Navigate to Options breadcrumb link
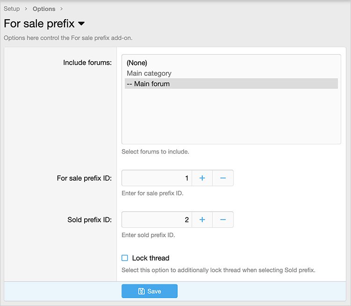This screenshot has width=351, height=306. (44, 9)
